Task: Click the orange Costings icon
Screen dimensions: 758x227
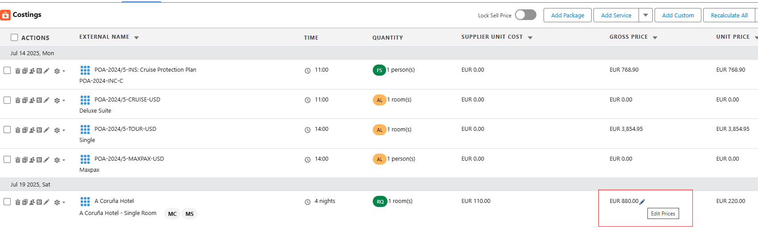Action: pyautogui.click(x=5, y=15)
